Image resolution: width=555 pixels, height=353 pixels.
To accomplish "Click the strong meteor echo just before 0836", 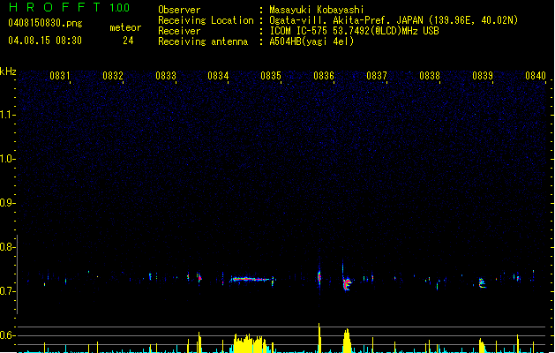I will tap(319, 276).
